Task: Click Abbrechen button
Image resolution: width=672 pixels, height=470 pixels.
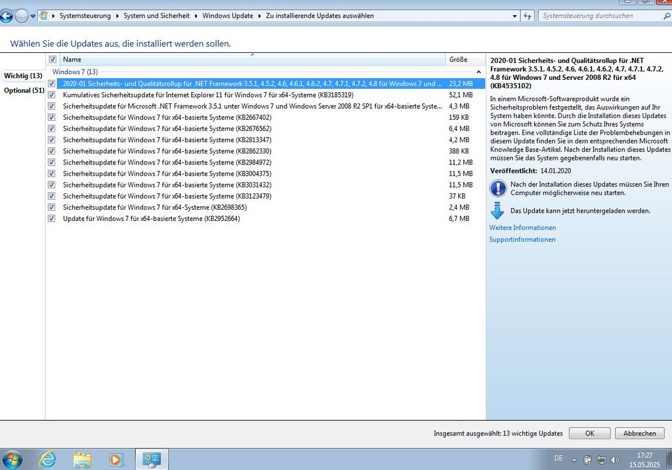Action: click(x=640, y=433)
